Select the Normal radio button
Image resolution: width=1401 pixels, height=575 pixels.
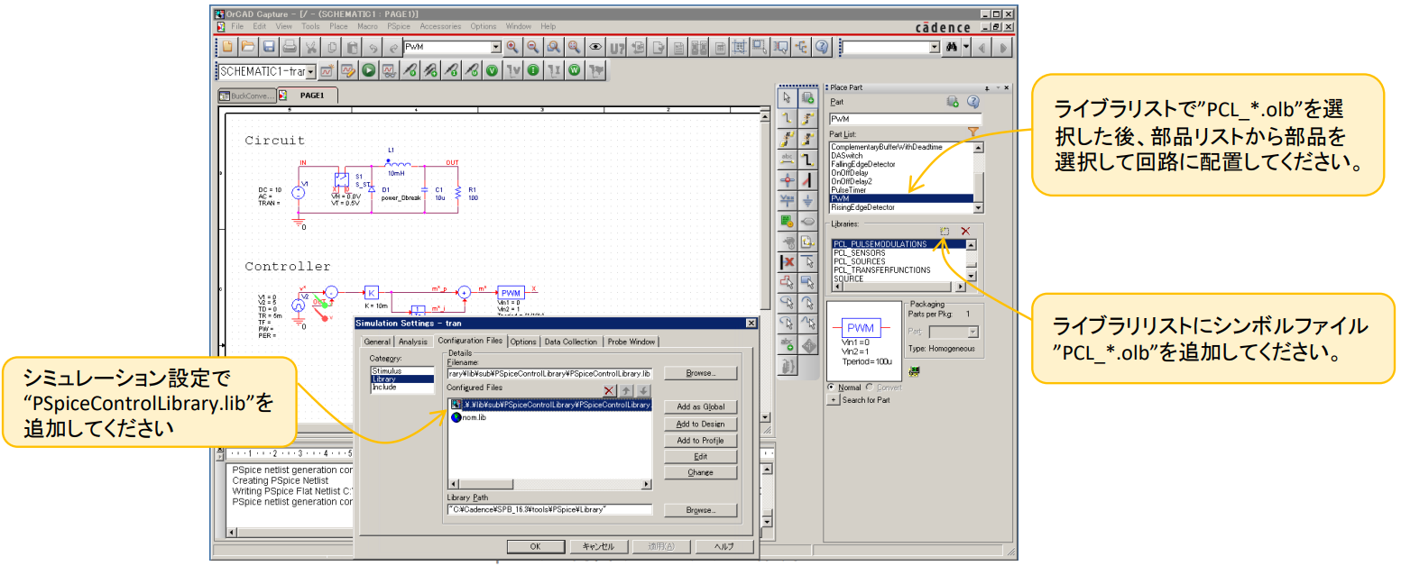[831, 388]
